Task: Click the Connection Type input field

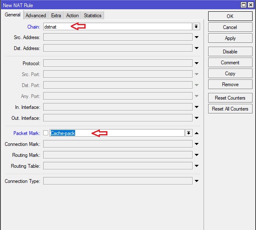Action: click(x=118, y=181)
